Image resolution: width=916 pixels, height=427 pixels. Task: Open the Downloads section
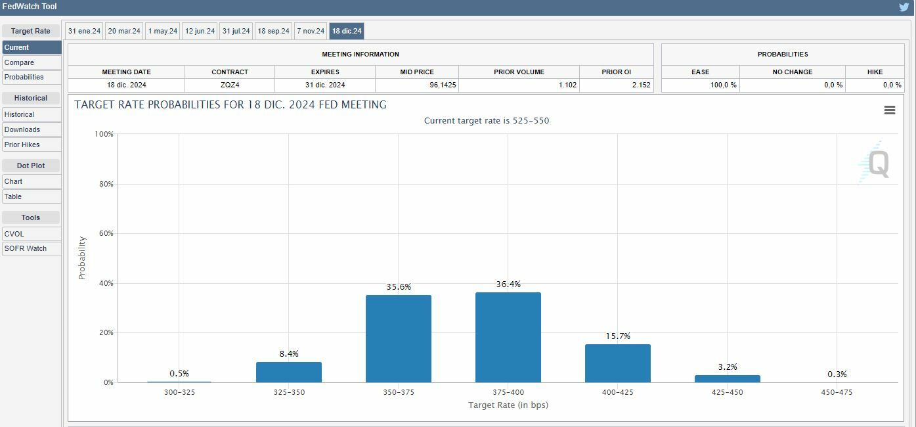coord(32,129)
